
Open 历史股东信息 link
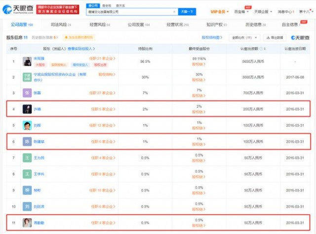click(45, 38)
